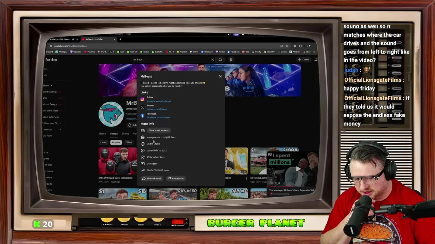Open the Twitch bookmark
The image size is (435, 244).
221,52
